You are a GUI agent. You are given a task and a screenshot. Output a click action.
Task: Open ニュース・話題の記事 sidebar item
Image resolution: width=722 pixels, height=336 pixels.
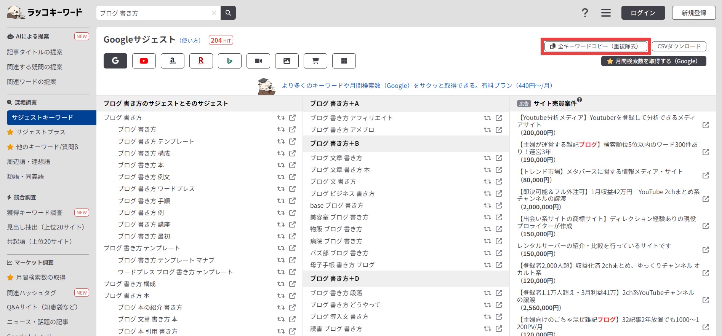pyautogui.click(x=38, y=322)
